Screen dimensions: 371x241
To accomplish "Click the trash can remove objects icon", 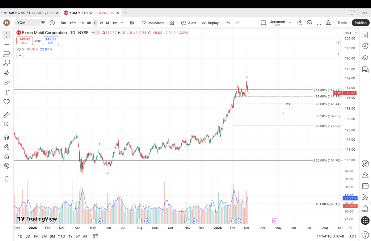I will (6, 179).
